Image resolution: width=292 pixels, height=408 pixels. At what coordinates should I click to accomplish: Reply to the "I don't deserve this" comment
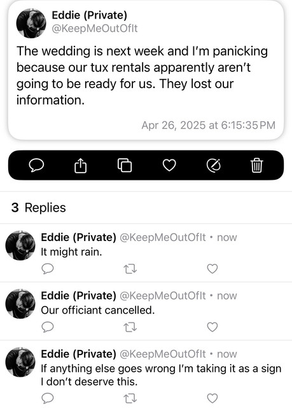(x=48, y=398)
